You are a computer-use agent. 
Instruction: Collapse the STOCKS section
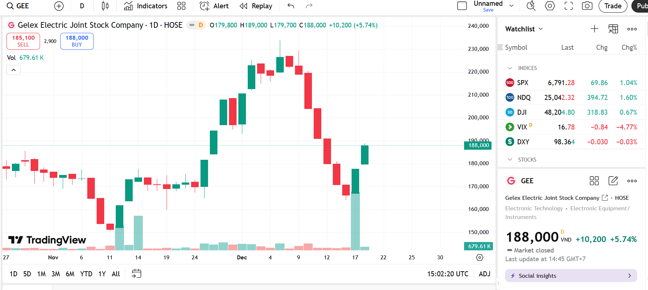(510, 159)
